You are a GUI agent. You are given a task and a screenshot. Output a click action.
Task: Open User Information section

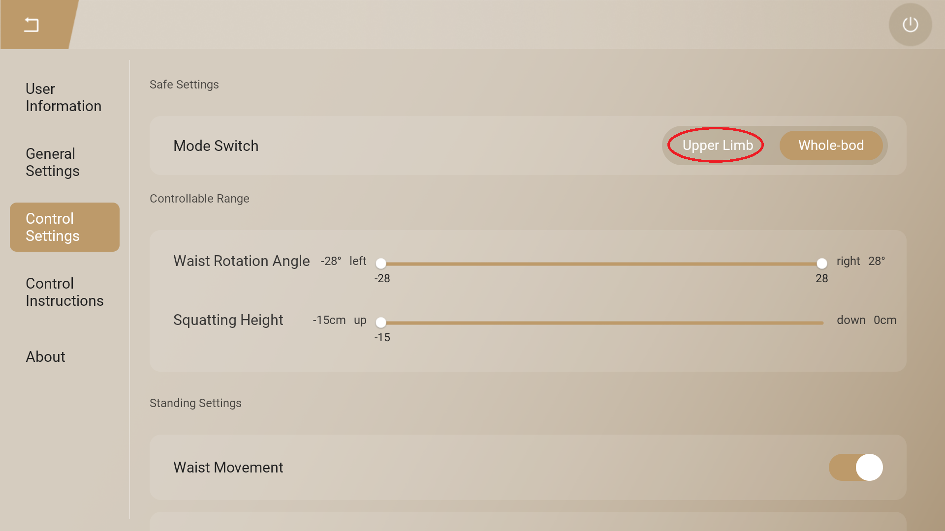point(63,97)
